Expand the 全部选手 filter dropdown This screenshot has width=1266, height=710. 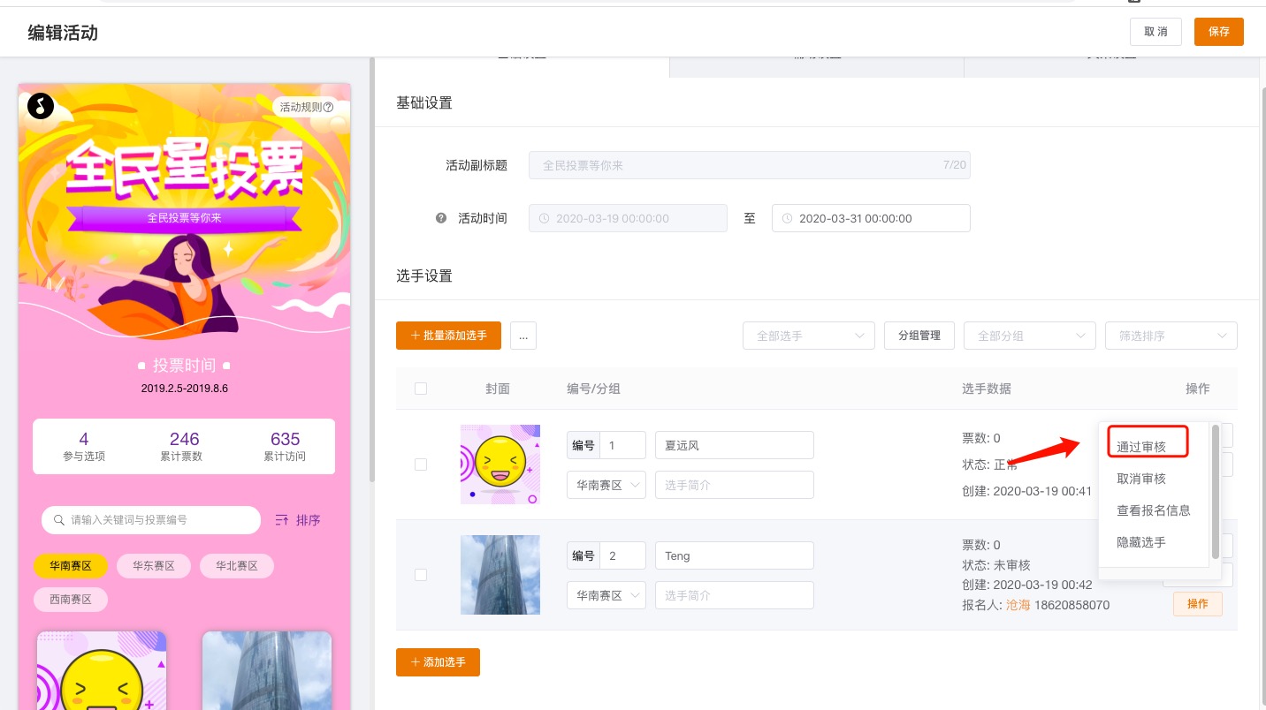pyautogui.click(x=808, y=336)
